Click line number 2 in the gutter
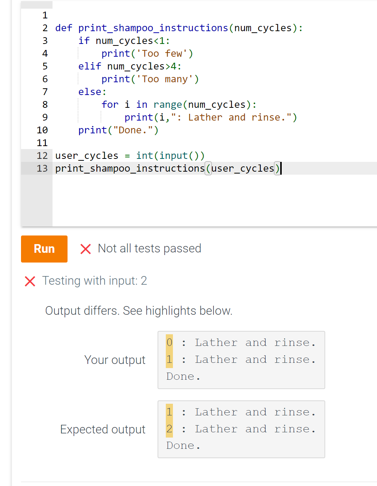The width and height of the screenshot is (377, 486). coord(45,28)
